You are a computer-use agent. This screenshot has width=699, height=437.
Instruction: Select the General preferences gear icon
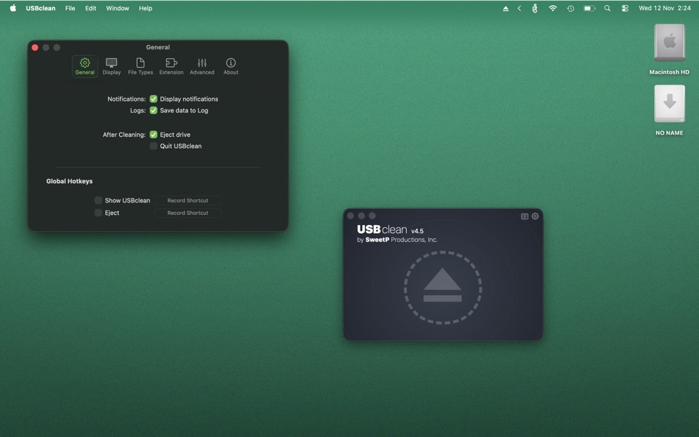85,65
